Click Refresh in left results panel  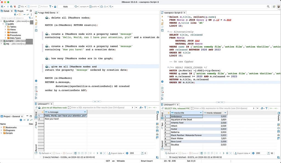[x=44, y=153]
